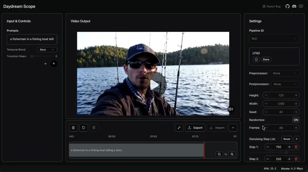
Task: Open the documentation book icon
Action: point(301,6)
